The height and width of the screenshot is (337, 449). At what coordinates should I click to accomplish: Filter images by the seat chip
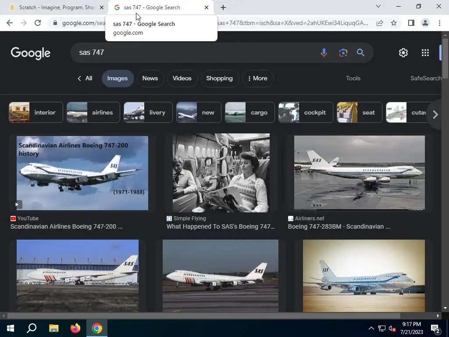360,112
